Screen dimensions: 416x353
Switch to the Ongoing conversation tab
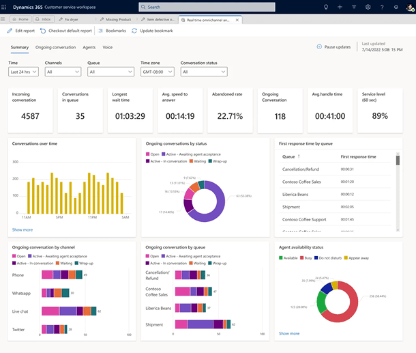click(x=55, y=47)
